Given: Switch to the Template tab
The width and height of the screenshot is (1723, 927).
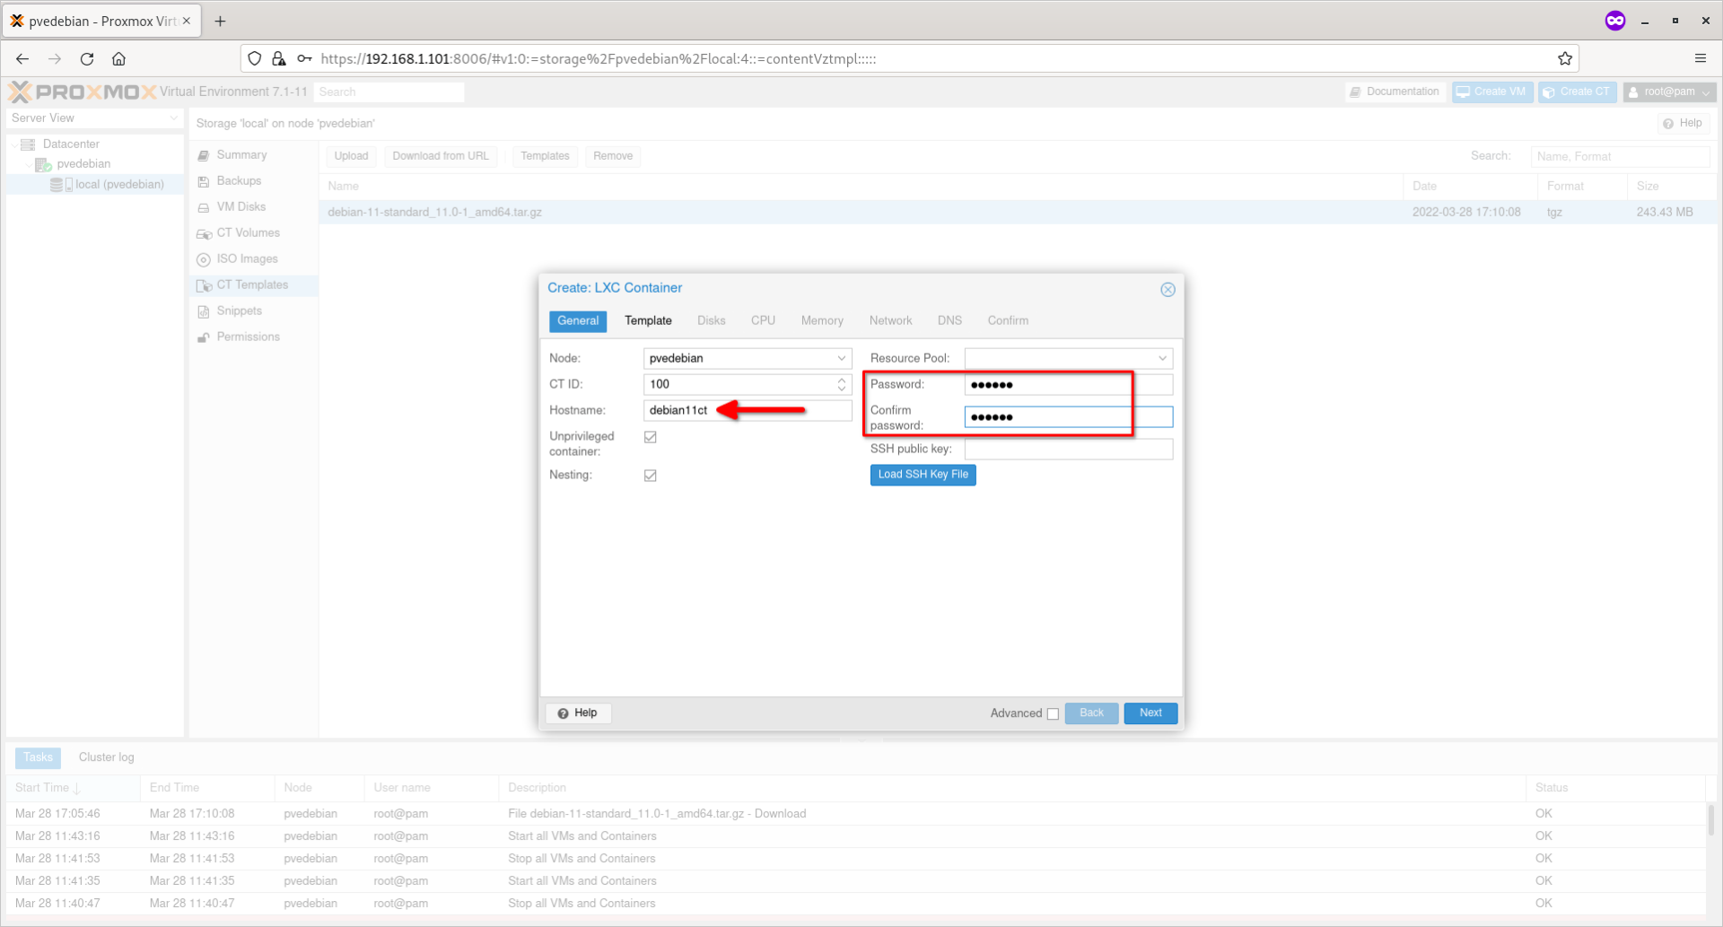Looking at the screenshot, I should click(x=648, y=320).
